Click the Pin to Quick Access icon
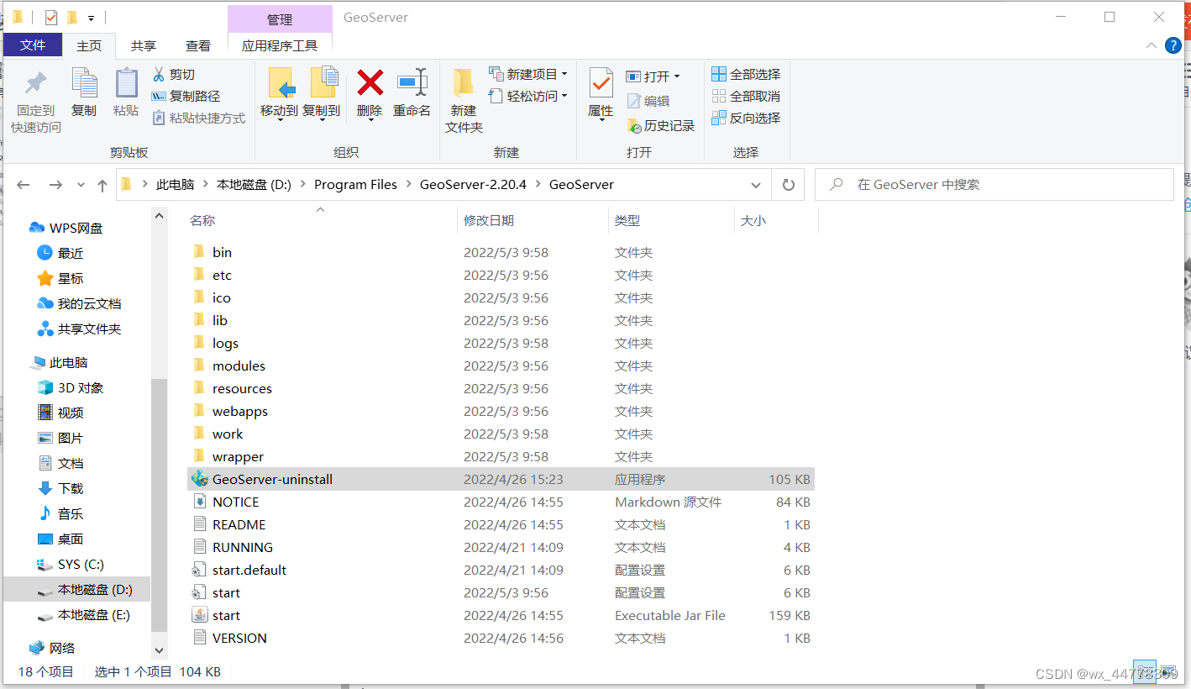Viewport: 1191px width, 689px height. coord(36,83)
